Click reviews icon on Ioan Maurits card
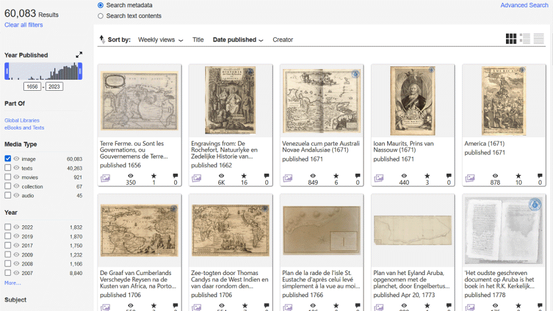This screenshot has height=311, width=553. (x=448, y=176)
